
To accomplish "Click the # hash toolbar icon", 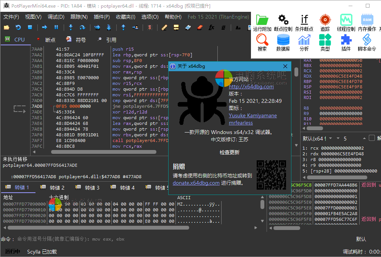I will tap(223, 27).
